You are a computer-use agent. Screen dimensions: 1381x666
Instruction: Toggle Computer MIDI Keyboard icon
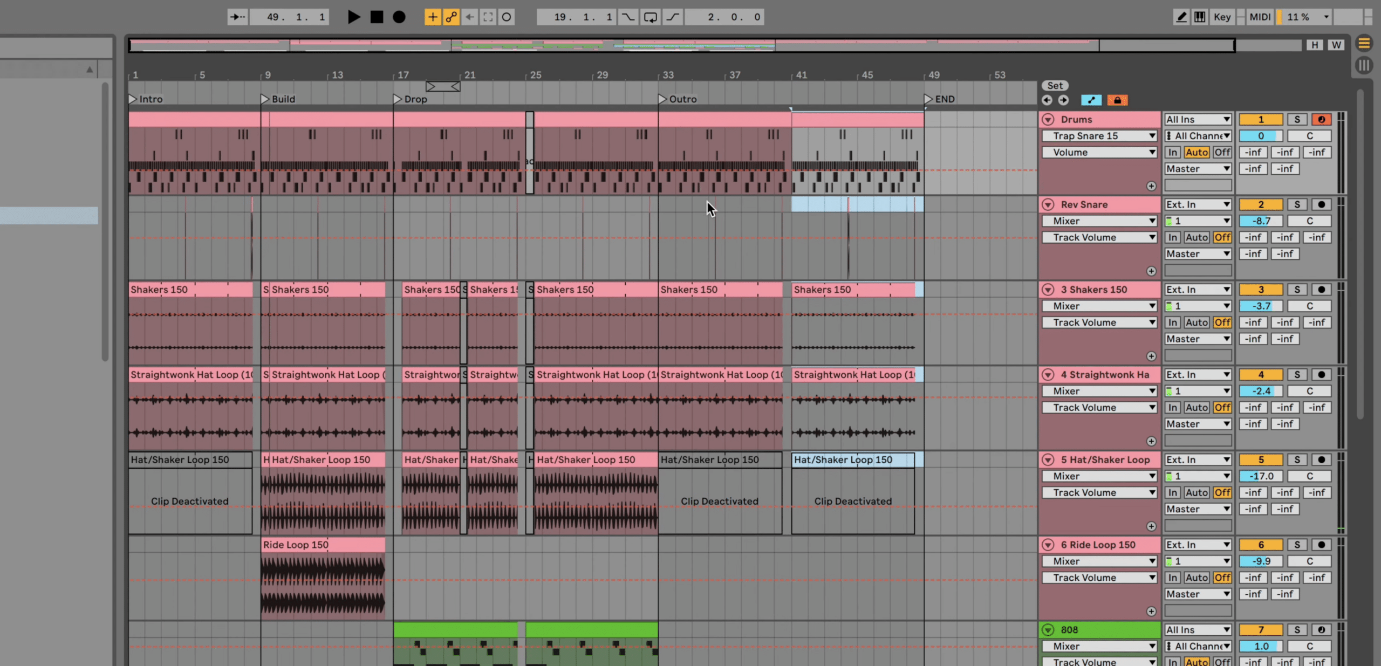pyautogui.click(x=1200, y=17)
